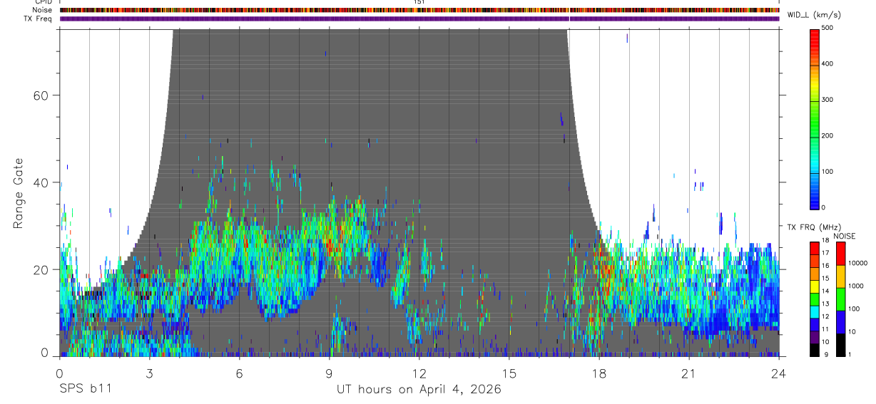
Task: Click x-axis tick label '18'
Action: point(599,373)
